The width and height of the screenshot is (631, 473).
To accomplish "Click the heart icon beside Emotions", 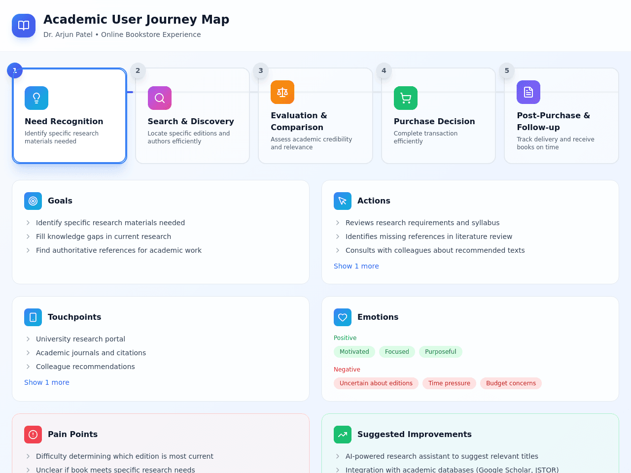I will (343, 317).
